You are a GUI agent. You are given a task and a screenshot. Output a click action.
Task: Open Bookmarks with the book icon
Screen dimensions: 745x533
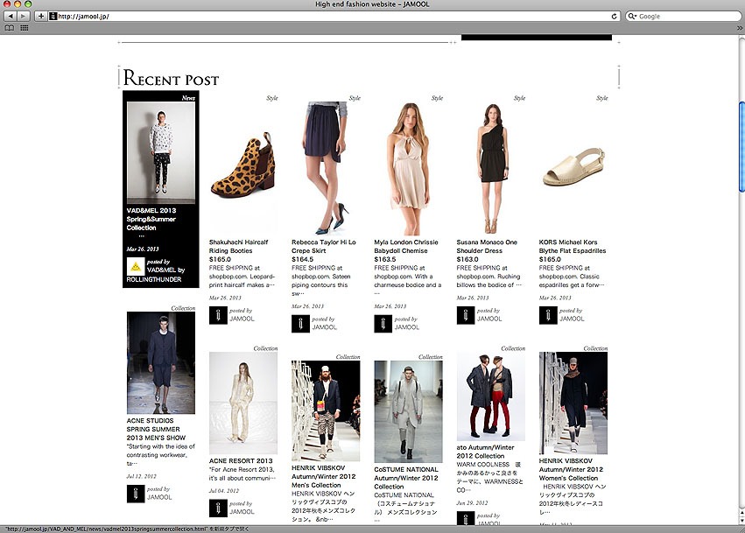9,27
